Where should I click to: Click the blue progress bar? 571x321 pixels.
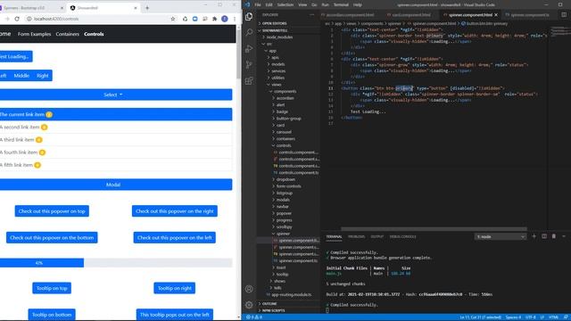(41, 263)
